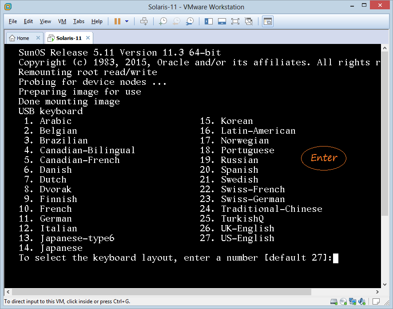Open the VM menu

[x=62, y=21]
